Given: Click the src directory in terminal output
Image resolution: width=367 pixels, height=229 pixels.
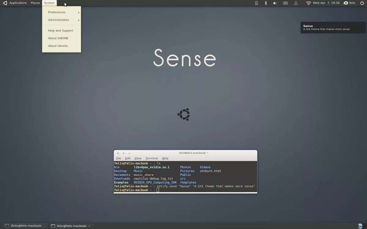Looking at the screenshot, I should pos(183,179).
